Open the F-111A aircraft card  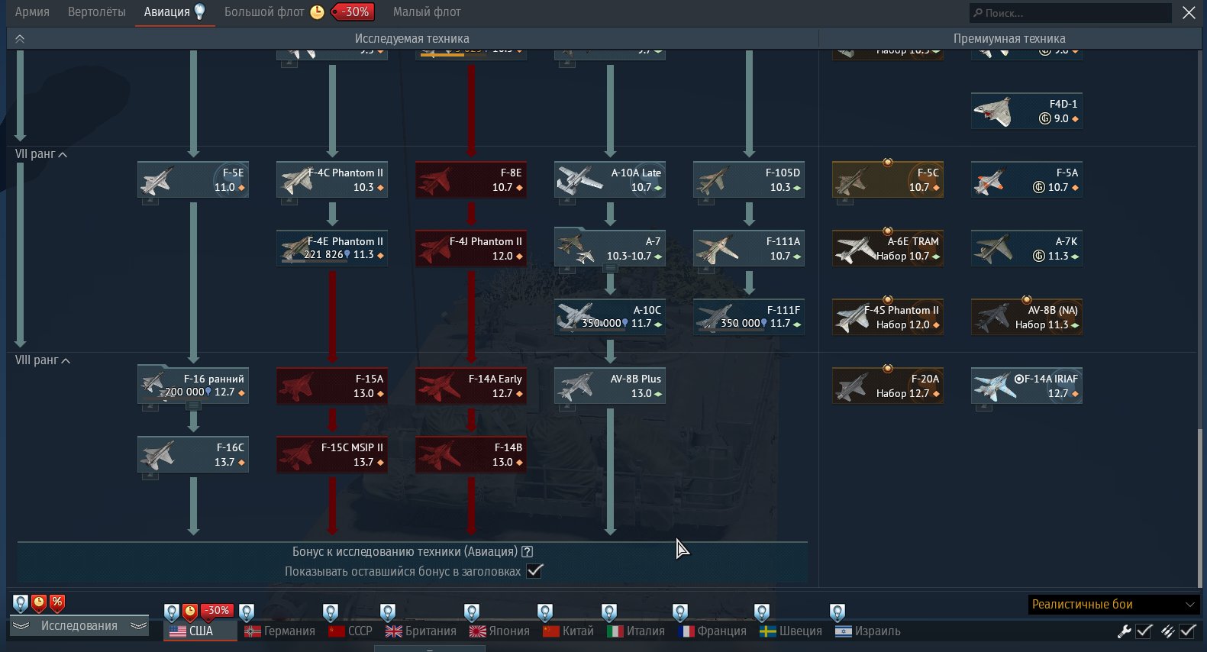(748, 248)
